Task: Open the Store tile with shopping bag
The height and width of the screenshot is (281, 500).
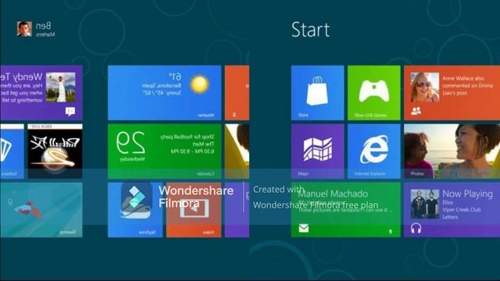Action: point(318,93)
